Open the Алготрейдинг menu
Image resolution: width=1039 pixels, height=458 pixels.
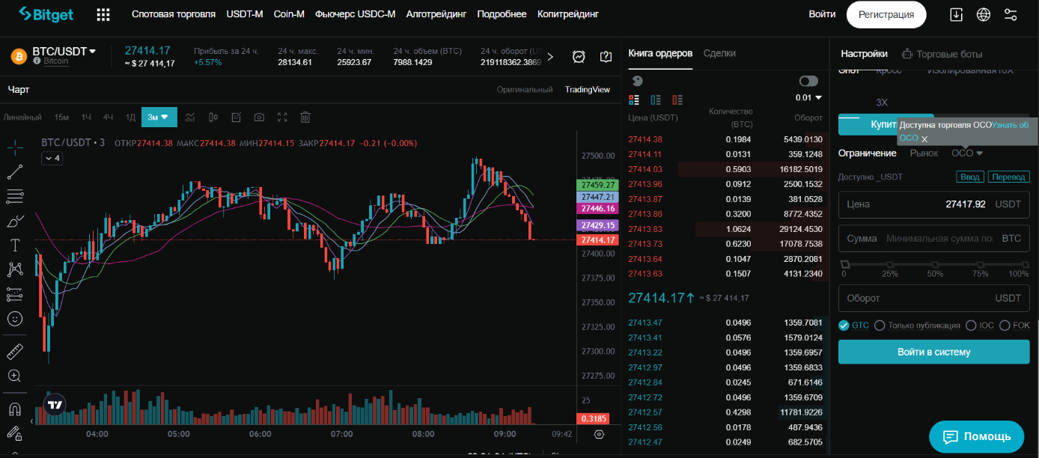click(x=436, y=14)
